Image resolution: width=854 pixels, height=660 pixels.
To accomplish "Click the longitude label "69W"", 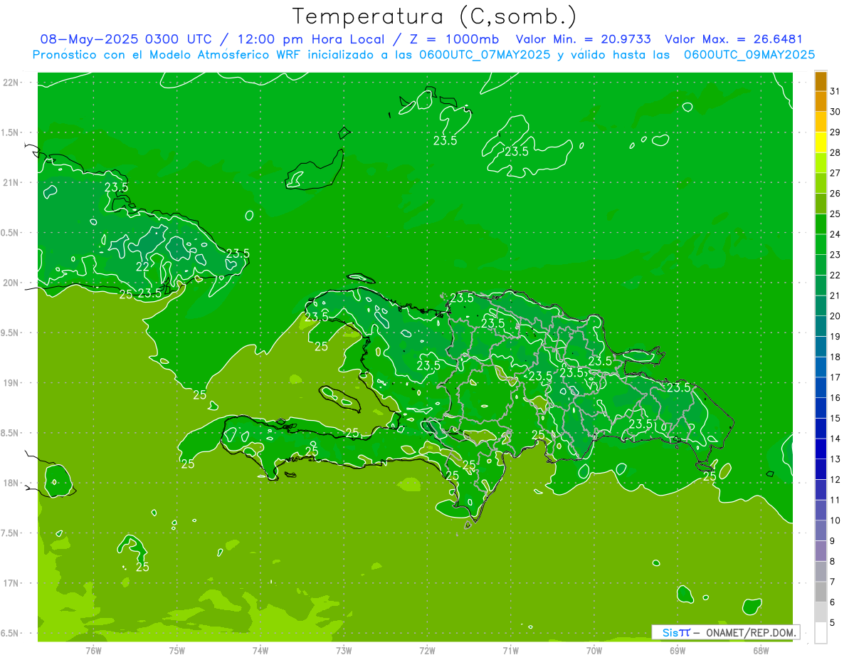I will pyautogui.click(x=678, y=650).
